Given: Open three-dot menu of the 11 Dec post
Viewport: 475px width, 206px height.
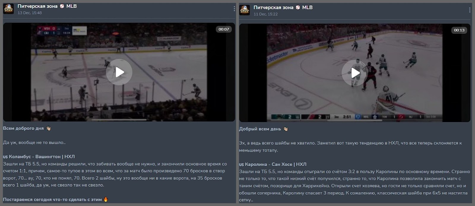Looking at the screenshot, I should tap(470, 10).
